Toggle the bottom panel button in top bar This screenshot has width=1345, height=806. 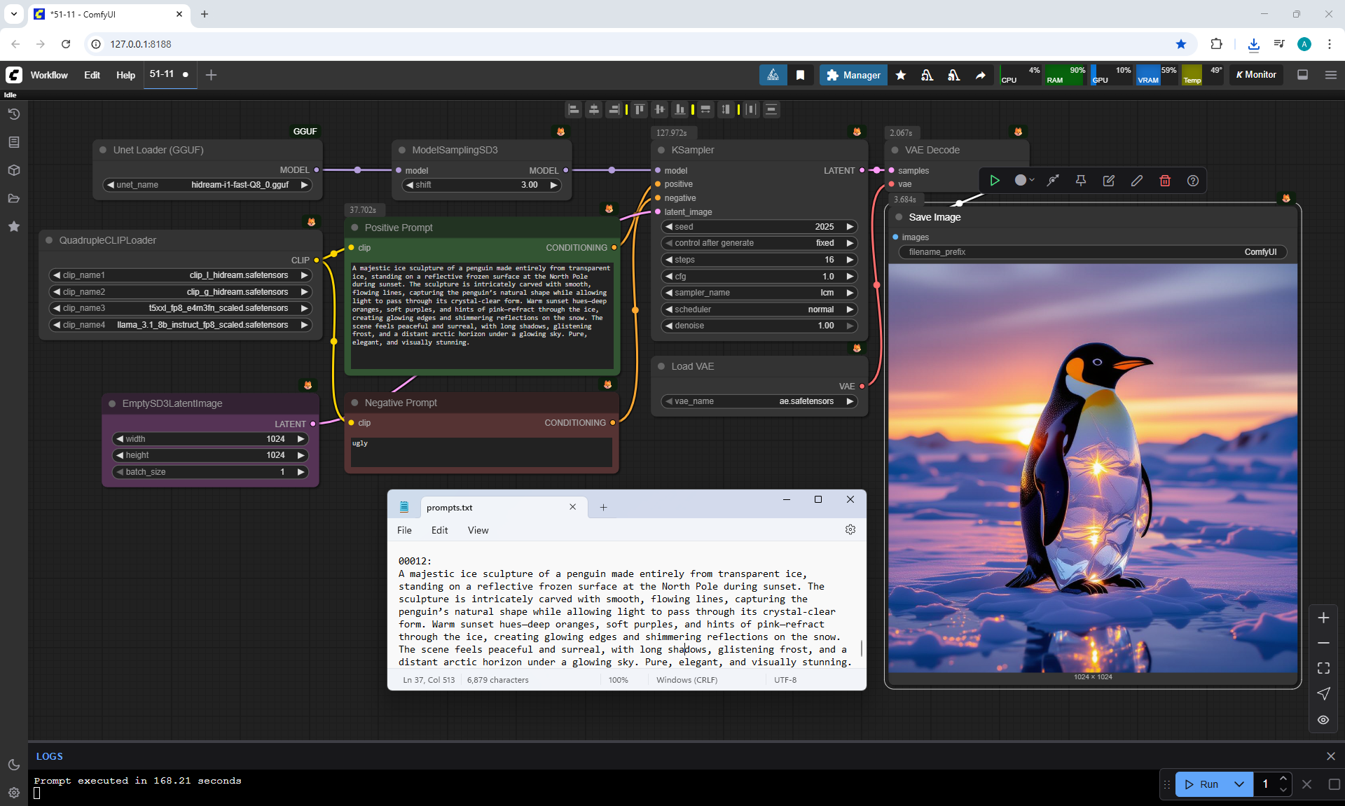click(1303, 75)
